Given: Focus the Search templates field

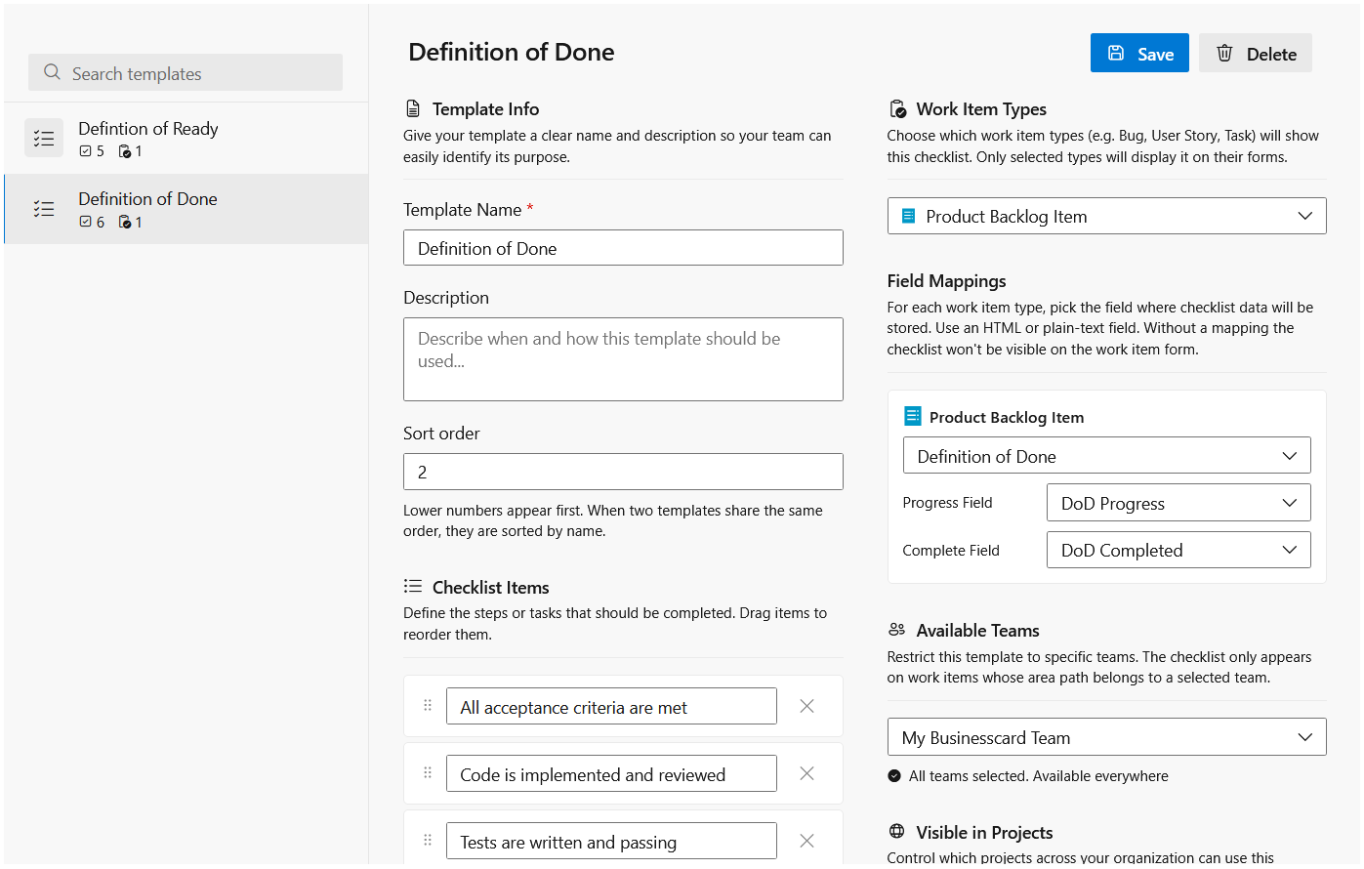Looking at the screenshot, I should (x=186, y=73).
